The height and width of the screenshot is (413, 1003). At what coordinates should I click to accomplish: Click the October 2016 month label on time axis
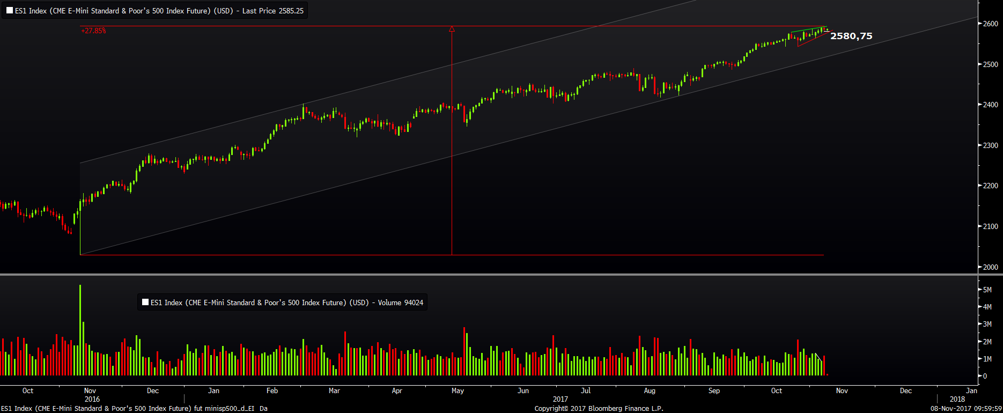(x=28, y=390)
